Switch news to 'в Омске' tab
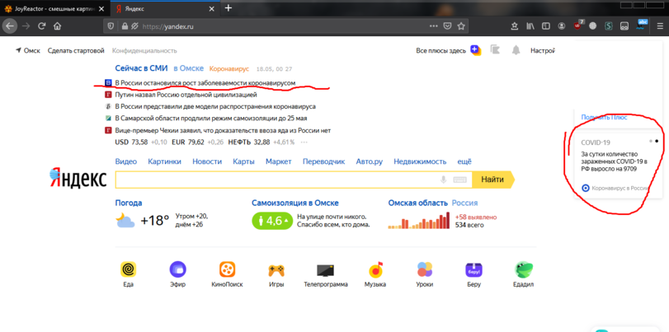The height and width of the screenshot is (332, 669). 188,69
